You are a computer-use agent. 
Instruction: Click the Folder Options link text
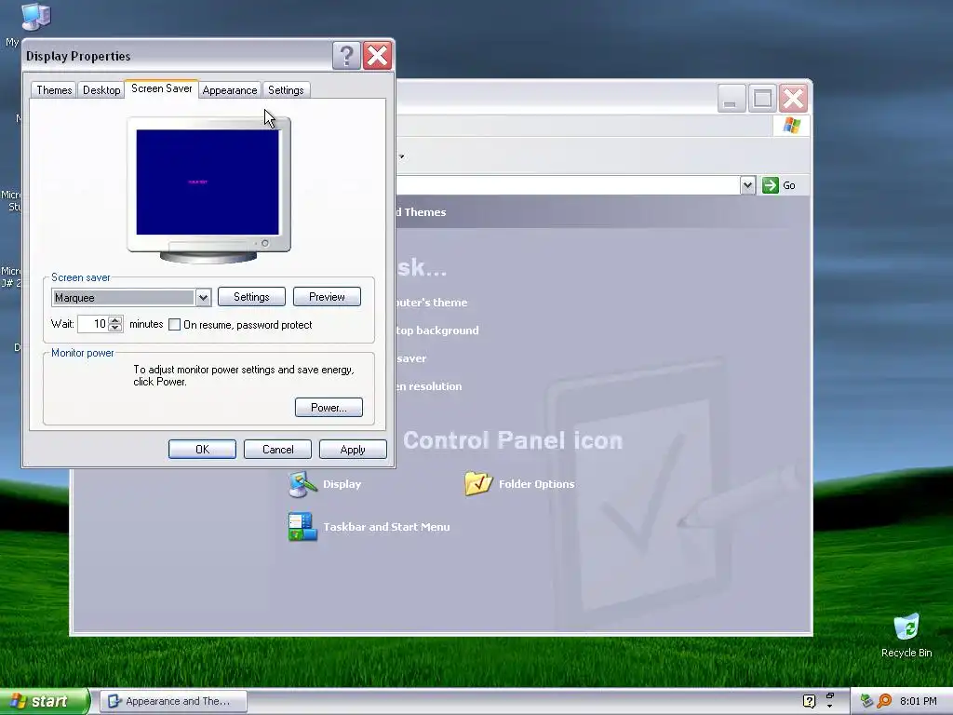pyautogui.click(x=536, y=484)
